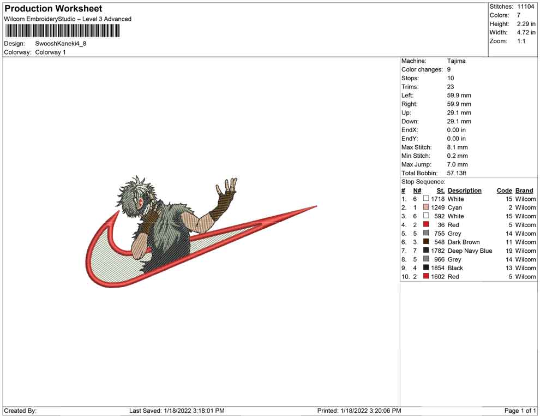Click the Total Bobbin value 57.13ft
This screenshot has width=540, height=416.
point(457,173)
